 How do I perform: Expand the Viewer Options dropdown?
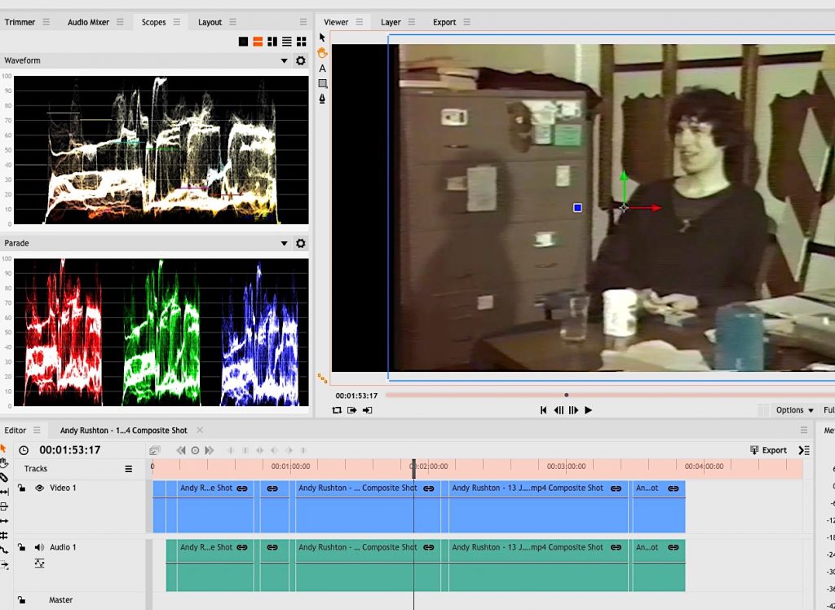[x=794, y=410]
